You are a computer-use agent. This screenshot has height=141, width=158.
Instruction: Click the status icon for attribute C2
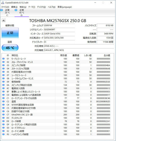pyautogui.click(x=3, y=102)
